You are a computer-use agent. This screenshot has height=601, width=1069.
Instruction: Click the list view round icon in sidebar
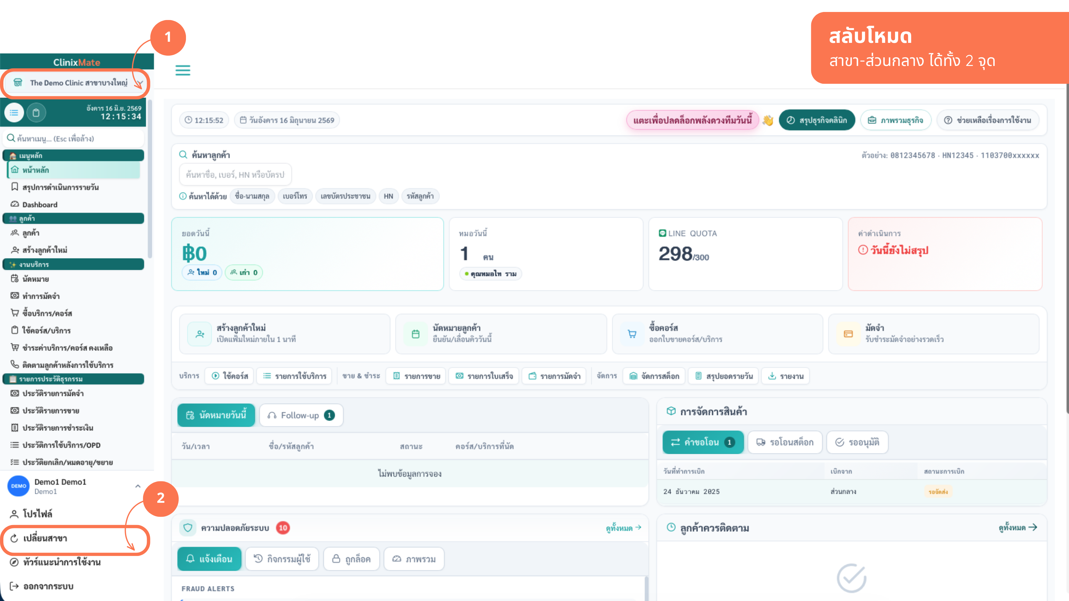[x=14, y=112]
